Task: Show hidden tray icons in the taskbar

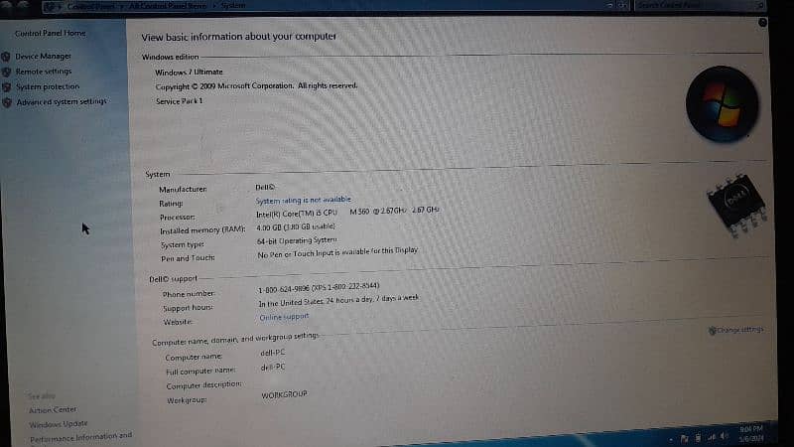Action: tap(671, 439)
